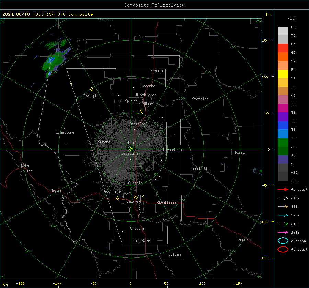Click the green 31JP arrow legend icon

[x=283, y=224]
